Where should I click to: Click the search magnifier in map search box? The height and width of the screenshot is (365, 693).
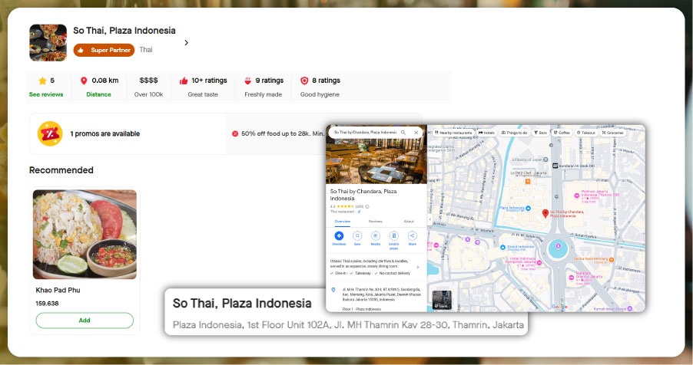(x=403, y=133)
